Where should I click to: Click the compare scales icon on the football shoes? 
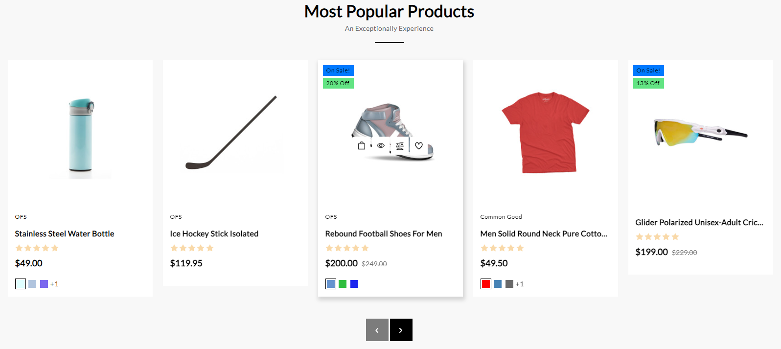click(x=400, y=145)
